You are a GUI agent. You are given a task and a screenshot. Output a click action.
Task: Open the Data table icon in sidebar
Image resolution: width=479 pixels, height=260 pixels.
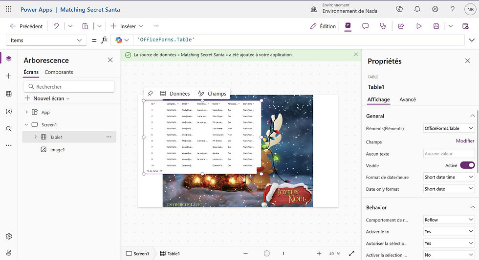[x=9, y=94]
